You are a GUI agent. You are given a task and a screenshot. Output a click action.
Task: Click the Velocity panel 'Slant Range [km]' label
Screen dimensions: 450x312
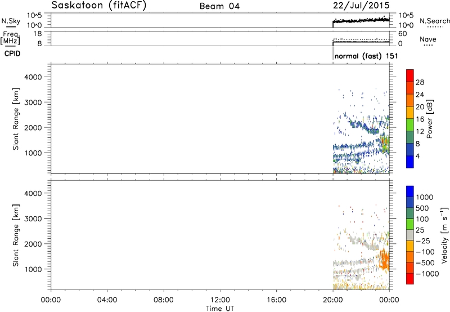point(16,235)
